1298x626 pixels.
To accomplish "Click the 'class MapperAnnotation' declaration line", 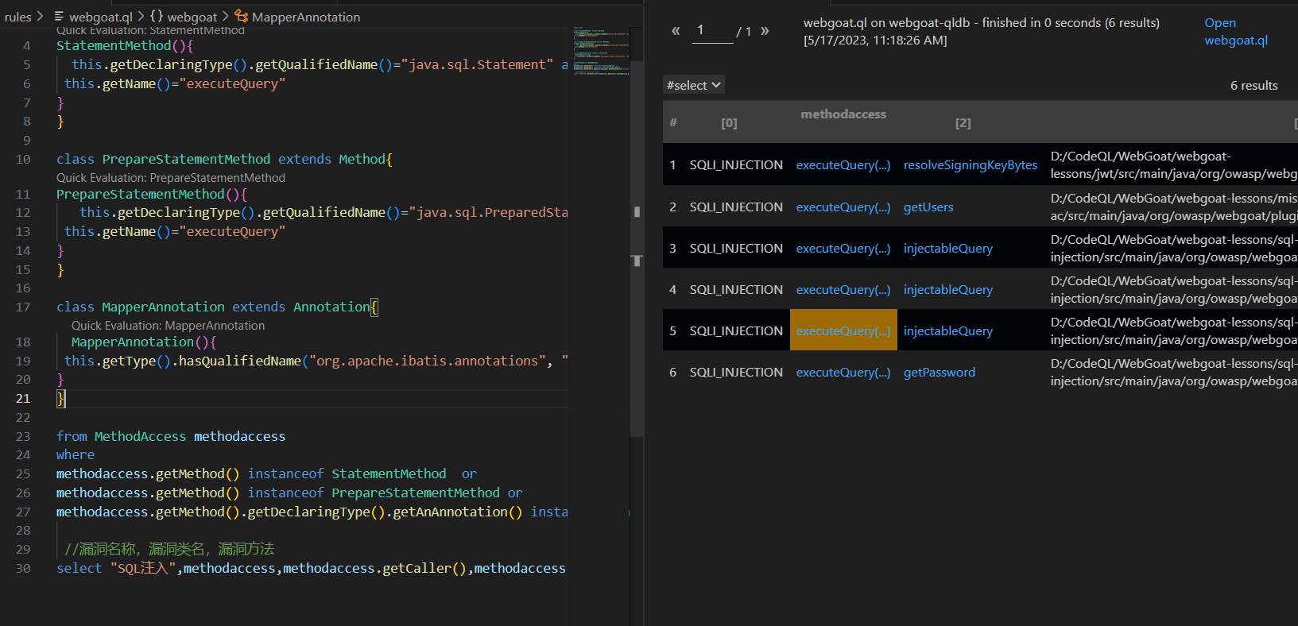I will click(217, 307).
